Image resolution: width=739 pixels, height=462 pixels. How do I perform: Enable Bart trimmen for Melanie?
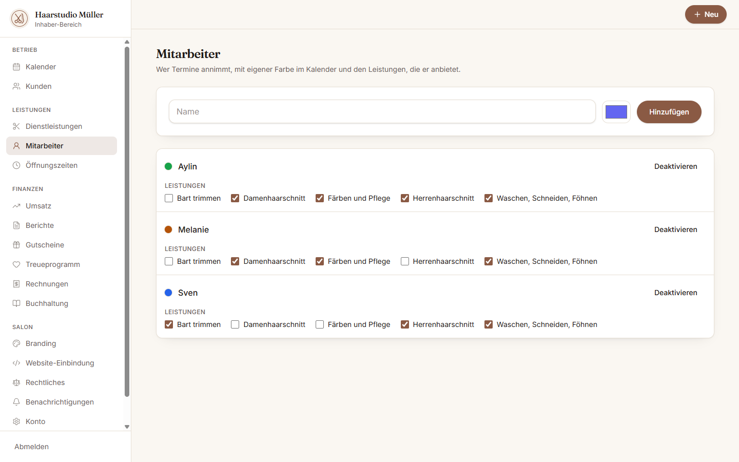pyautogui.click(x=169, y=261)
